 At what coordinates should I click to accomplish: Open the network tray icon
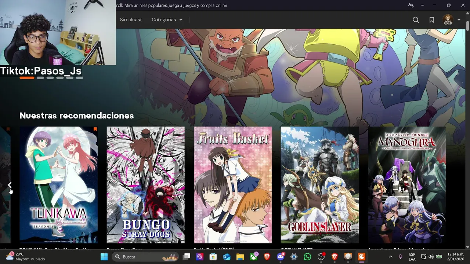click(x=423, y=257)
